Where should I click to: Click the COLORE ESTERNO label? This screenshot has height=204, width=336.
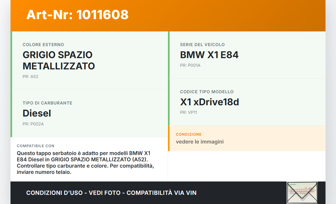[43, 45]
